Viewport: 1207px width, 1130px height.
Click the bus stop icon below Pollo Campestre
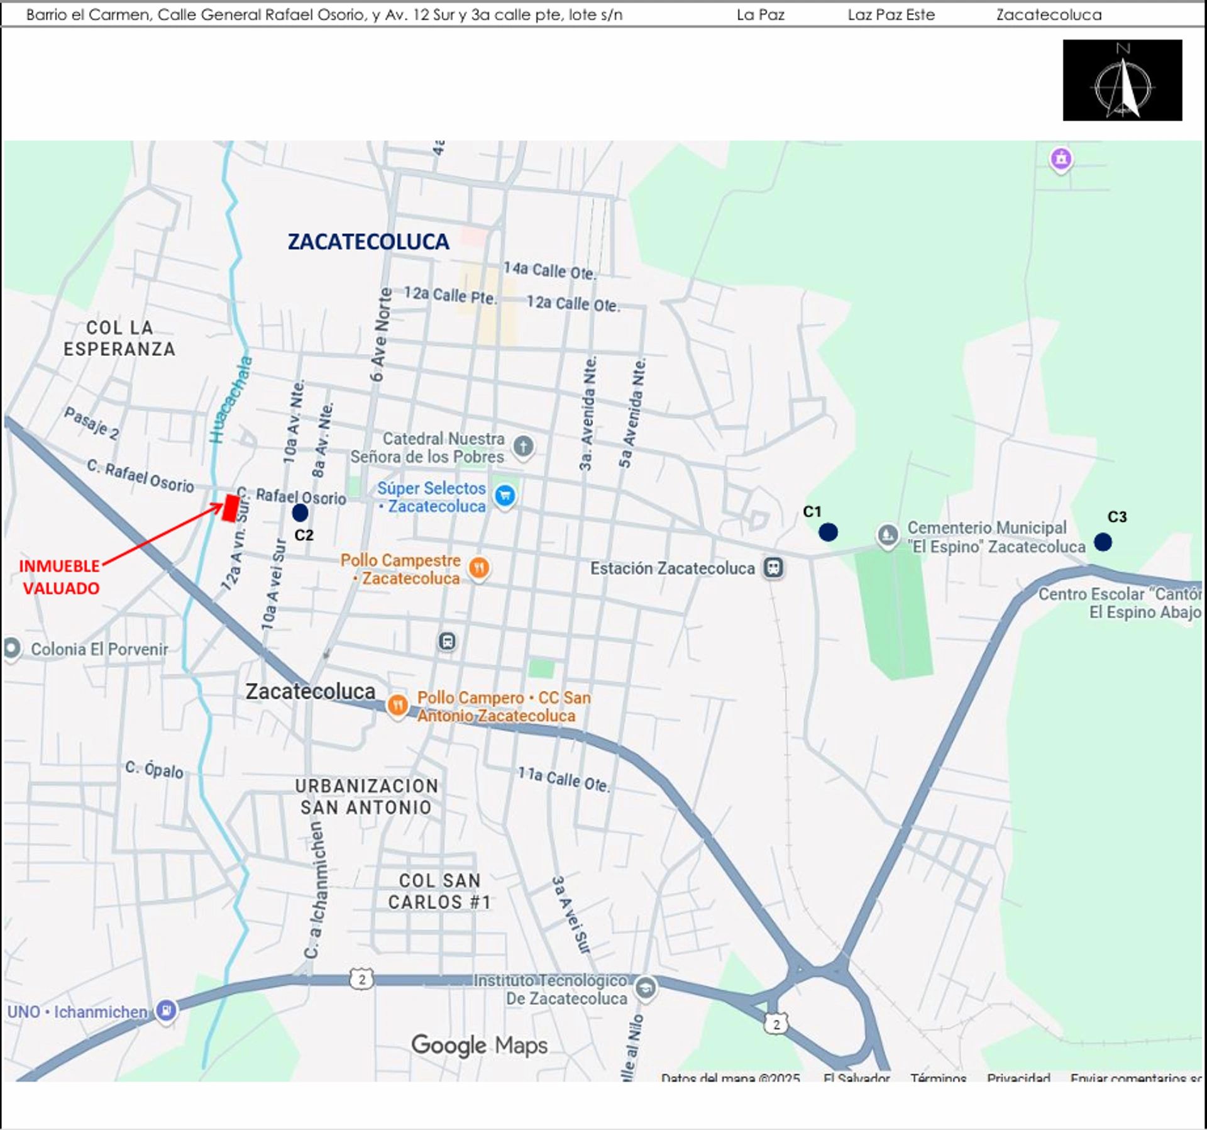click(x=447, y=641)
